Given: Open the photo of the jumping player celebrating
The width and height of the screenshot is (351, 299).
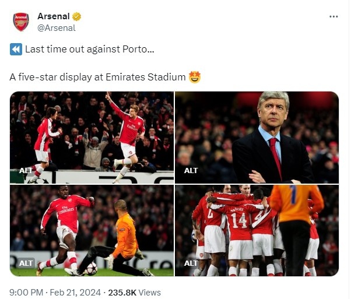Looking at the screenshot, I should [x=92, y=137].
